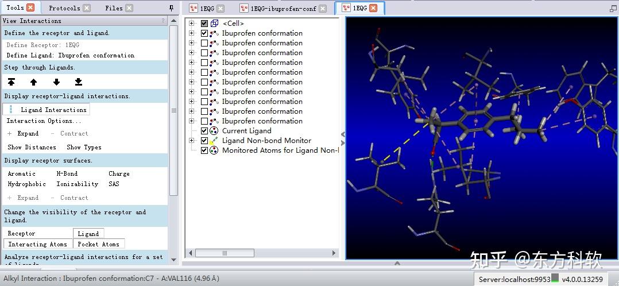Image resolution: width=619 pixels, height=286 pixels.
Task: Click the help question mark in View Interactions
Action: (163, 21)
